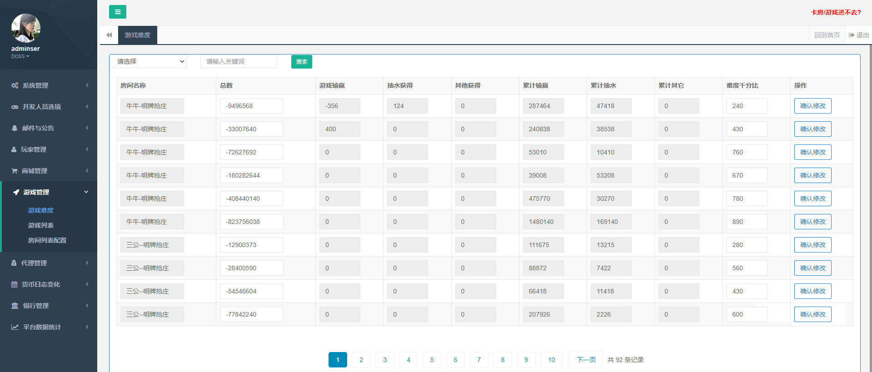Screen dimensions: 872x372
Task: Open 游戏列表 in the sidebar submenu
Action: 41,225
